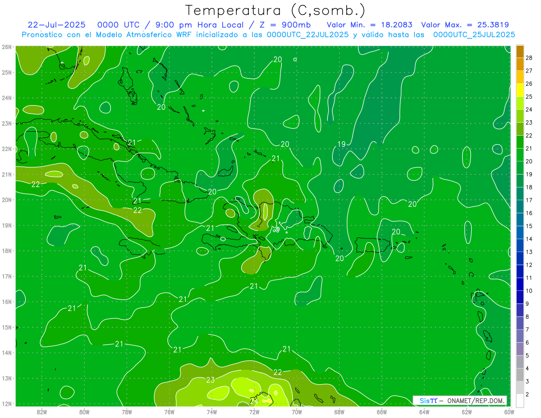Click the color bar label "27"
This screenshot has height=418, width=541.
pos(529,70)
